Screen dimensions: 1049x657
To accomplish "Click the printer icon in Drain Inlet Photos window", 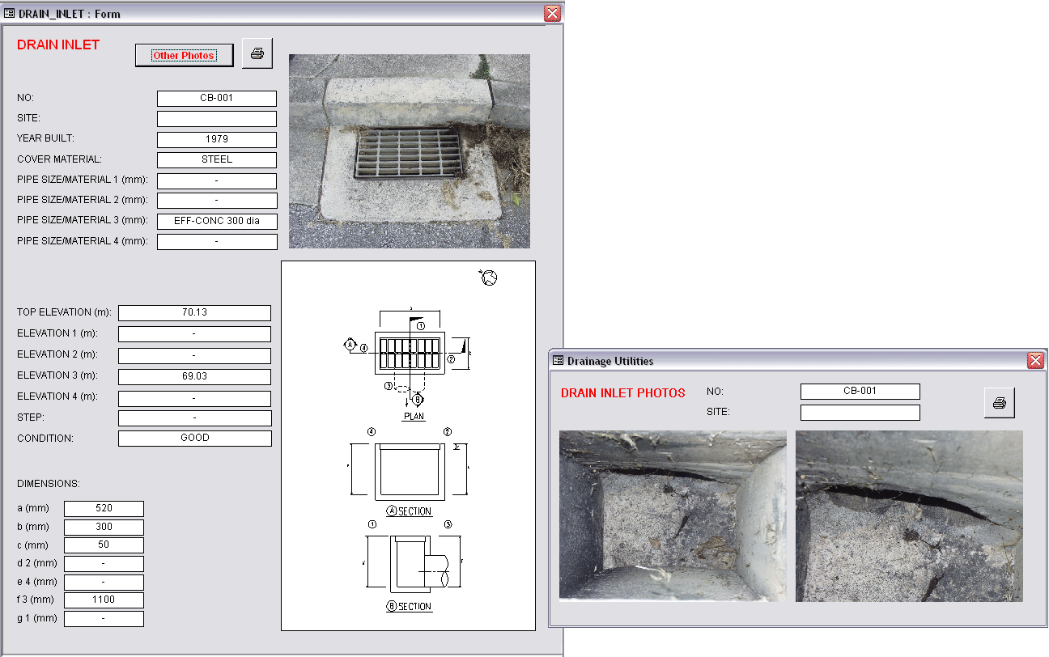I will point(999,403).
